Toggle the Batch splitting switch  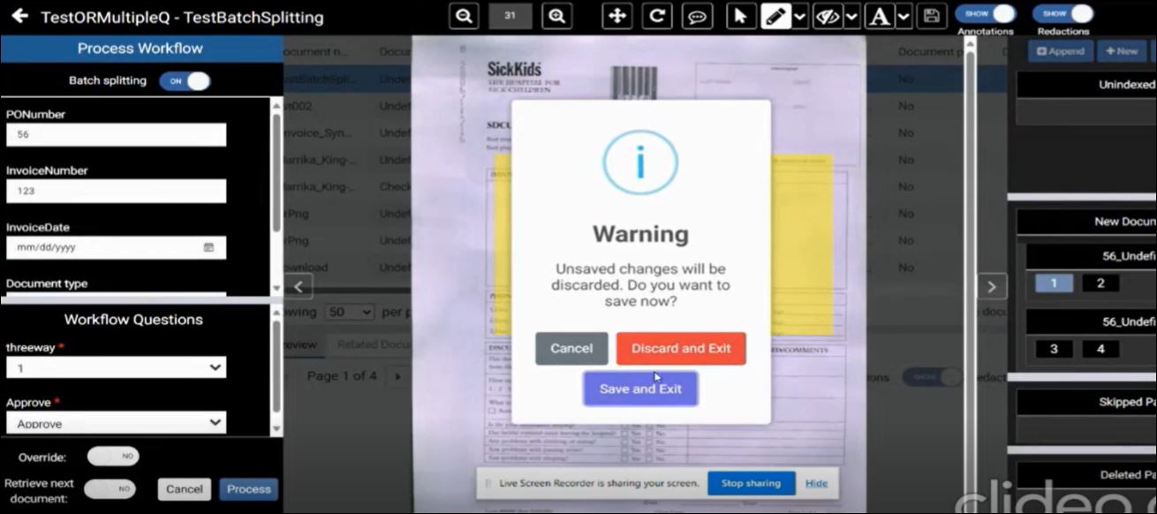click(x=185, y=81)
